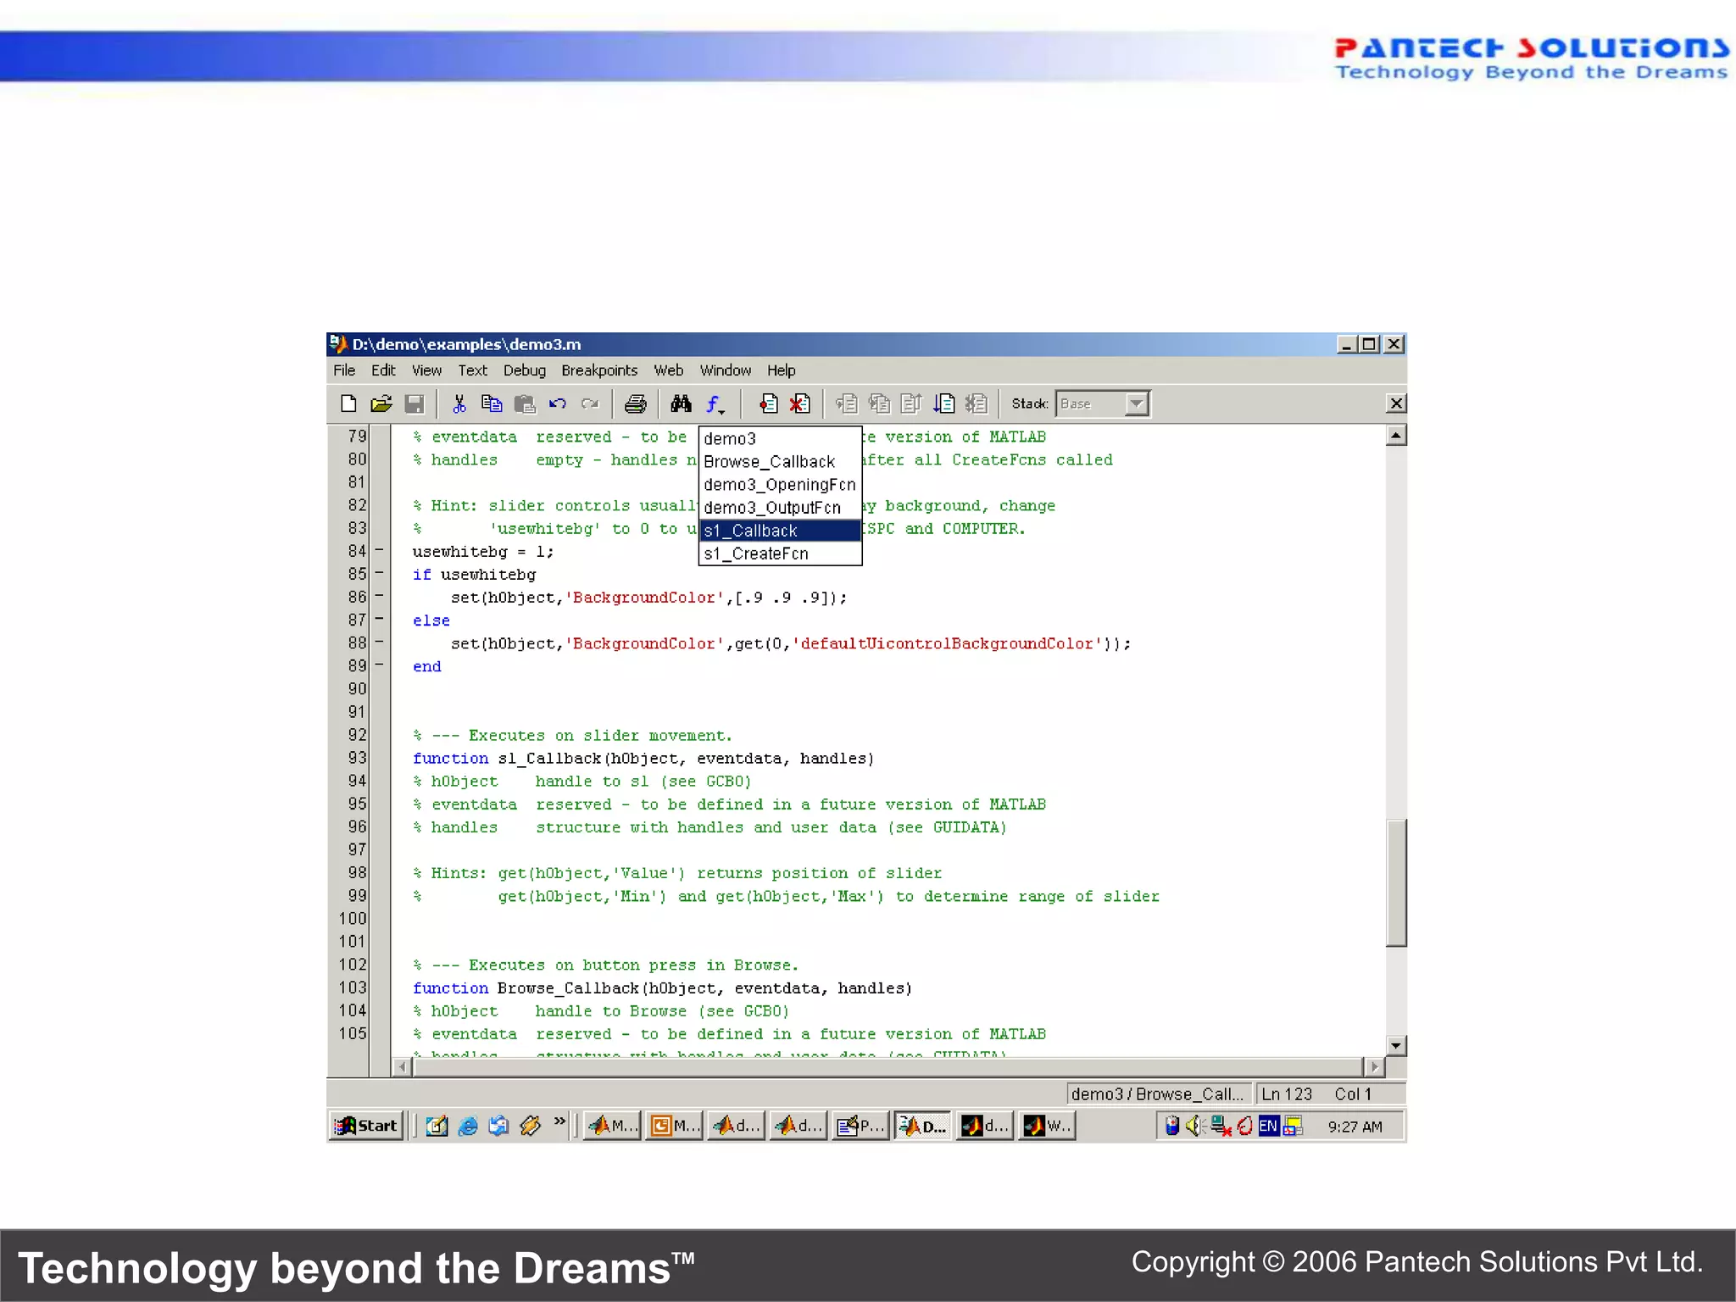
Task: Open the Text menu
Action: click(x=472, y=370)
